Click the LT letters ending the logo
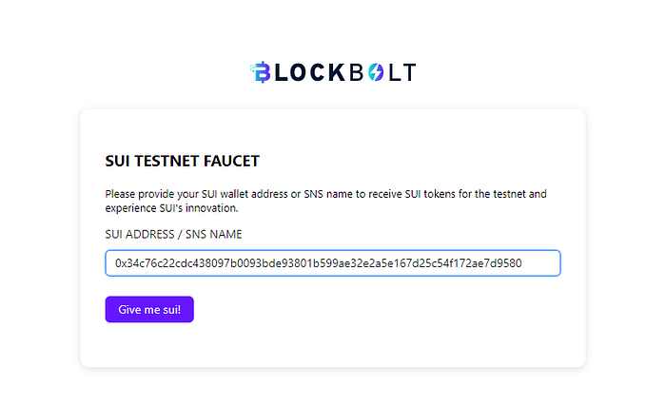666x406 pixels. point(402,72)
